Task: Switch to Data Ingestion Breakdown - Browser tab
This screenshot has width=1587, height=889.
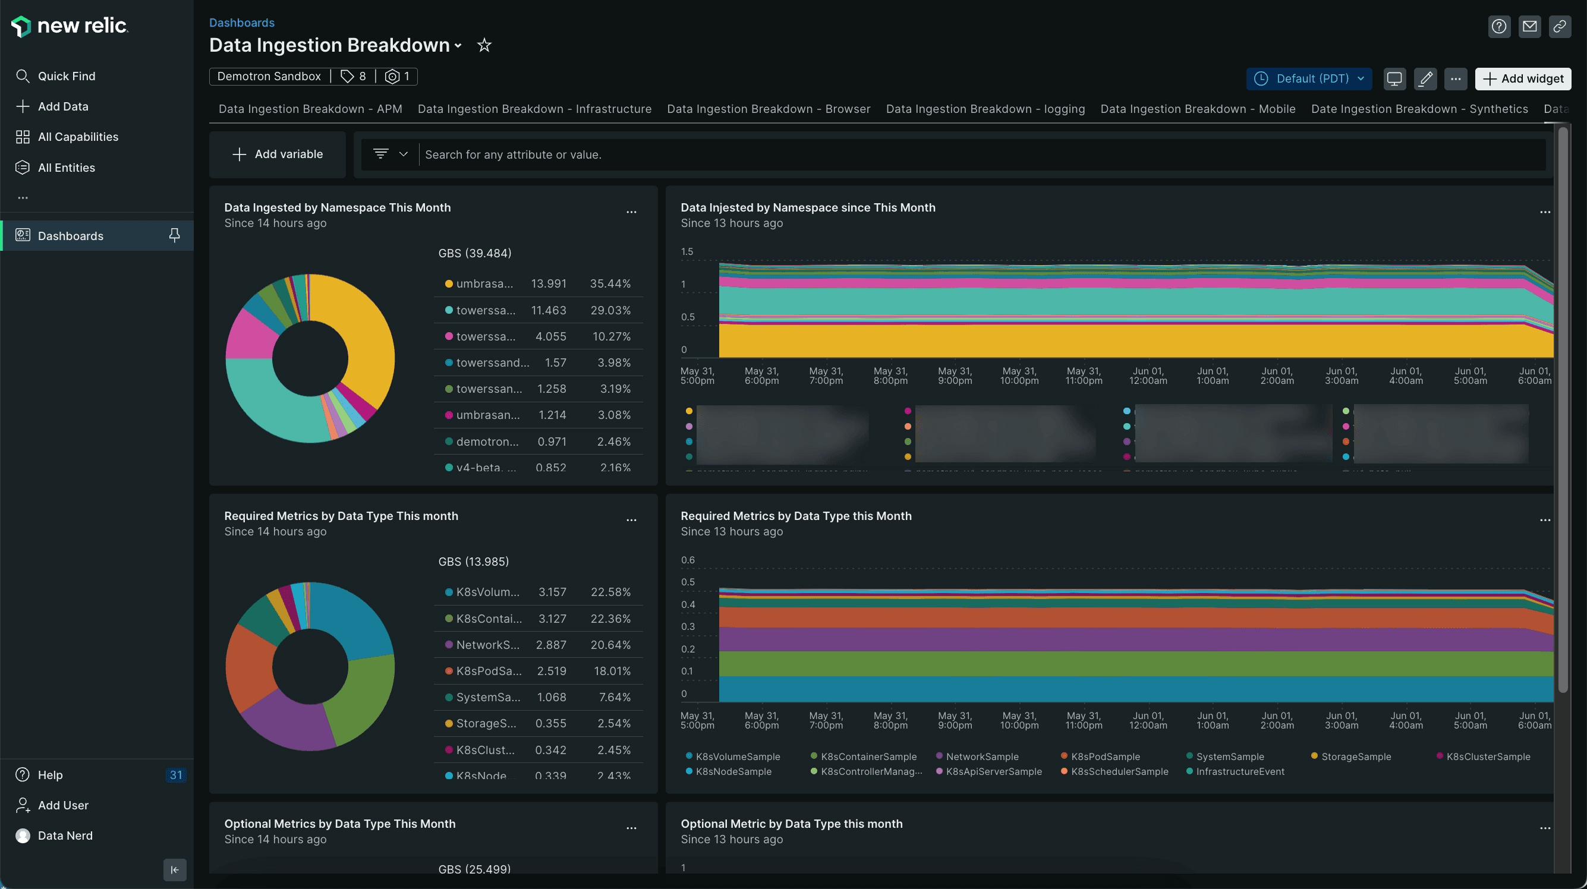Action: pyautogui.click(x=769, y=109)
